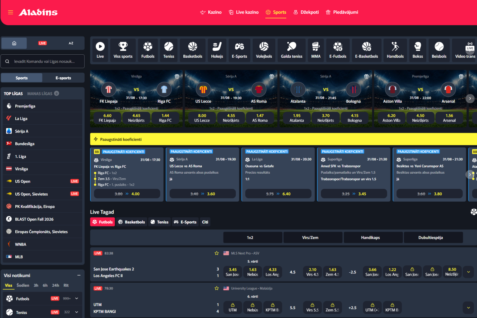Open the Džekpoti top menu item
Viewport: 477px width, 318px height.
pos(306,12)
